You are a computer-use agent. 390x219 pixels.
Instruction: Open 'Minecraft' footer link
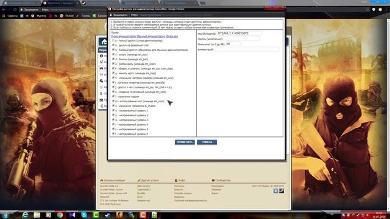coord(104,196)
